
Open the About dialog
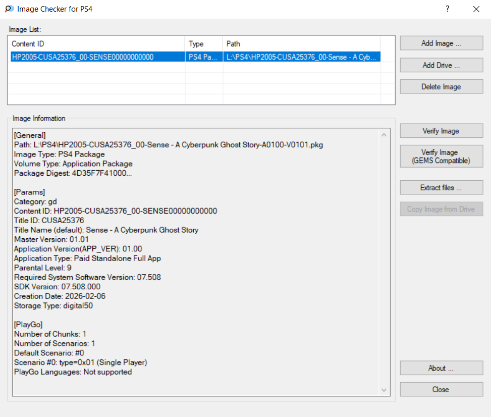coord(441,368)
